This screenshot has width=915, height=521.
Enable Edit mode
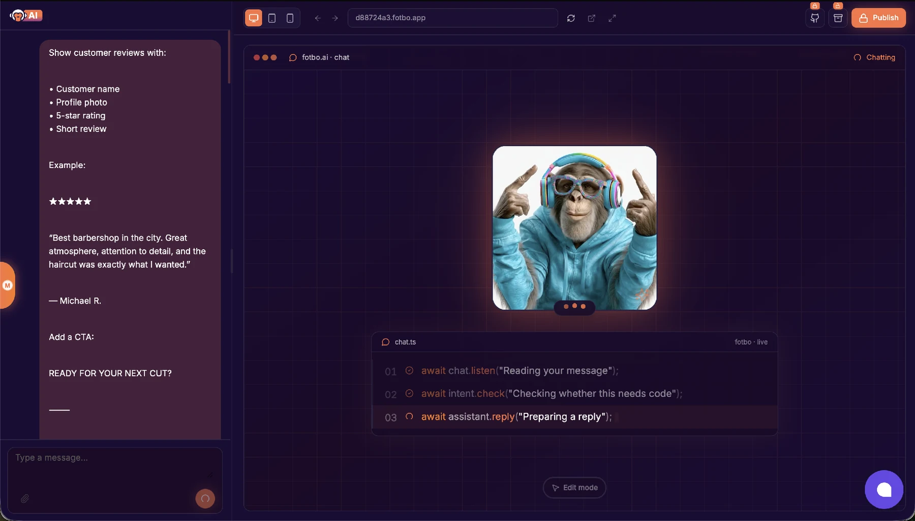point(574,487)
